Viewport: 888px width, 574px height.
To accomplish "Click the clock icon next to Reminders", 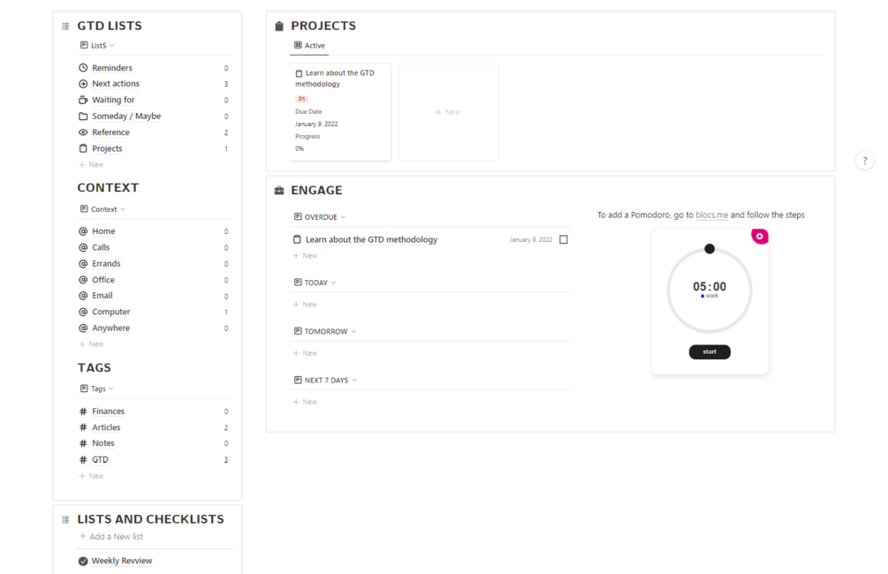I will pyautogui.click(x=83, y=68).
